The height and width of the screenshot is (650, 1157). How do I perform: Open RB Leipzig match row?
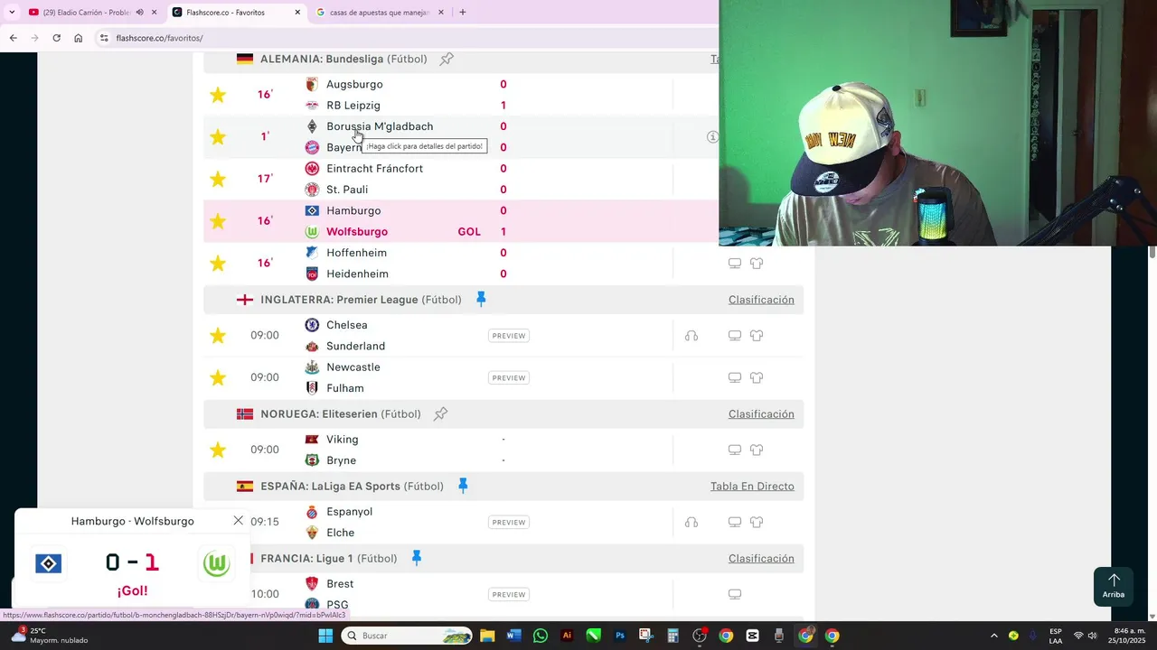coord(353,106)
